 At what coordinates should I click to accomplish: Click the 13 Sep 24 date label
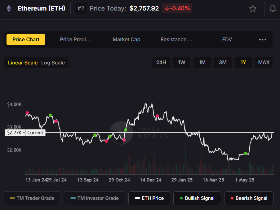click(88, 180)
